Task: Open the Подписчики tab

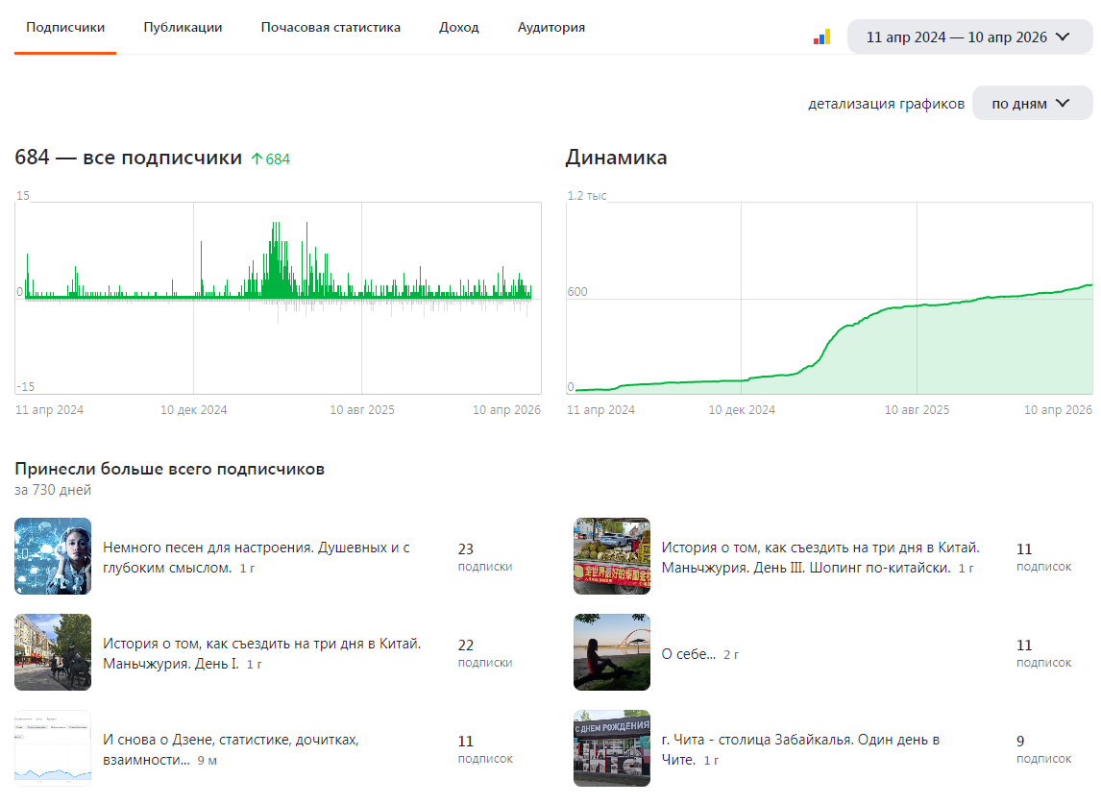Action: (x=65, y=28)
